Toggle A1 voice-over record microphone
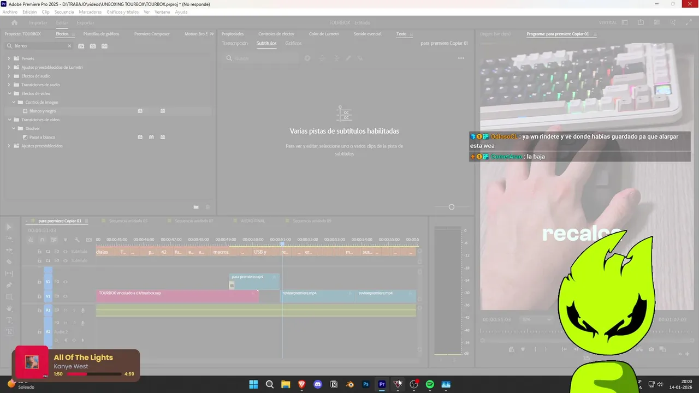This screenshot has height=393, width=699. pyautogui.click(x=82, y=310)
